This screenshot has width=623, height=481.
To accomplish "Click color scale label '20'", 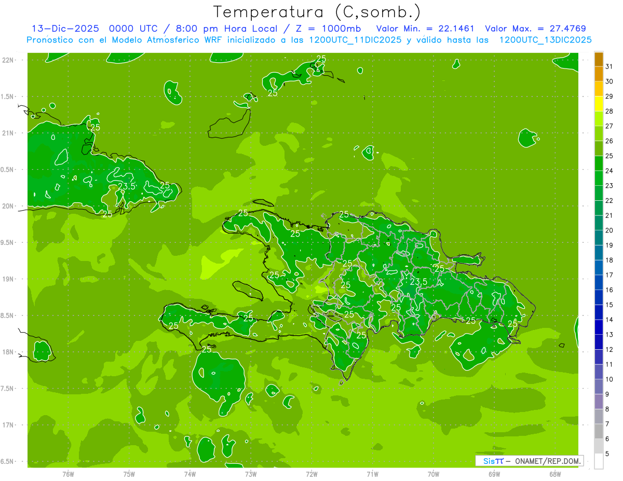I will point(609,230).
